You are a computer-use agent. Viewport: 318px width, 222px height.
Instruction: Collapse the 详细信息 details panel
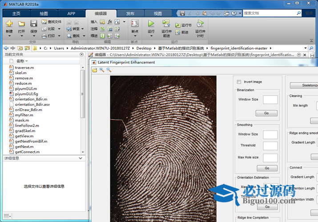tap(80, 158)
